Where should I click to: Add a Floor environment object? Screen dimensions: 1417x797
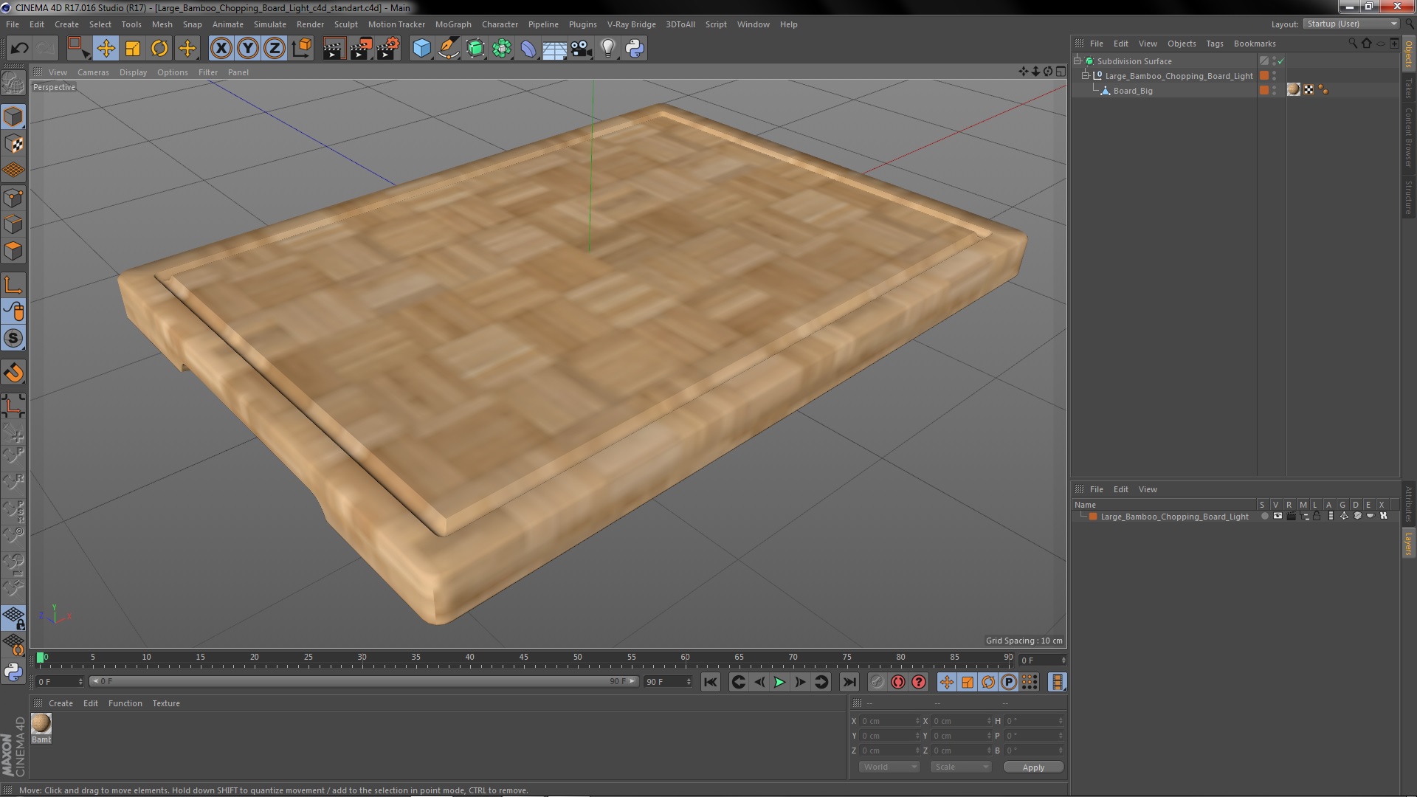(x=554, y=49)
